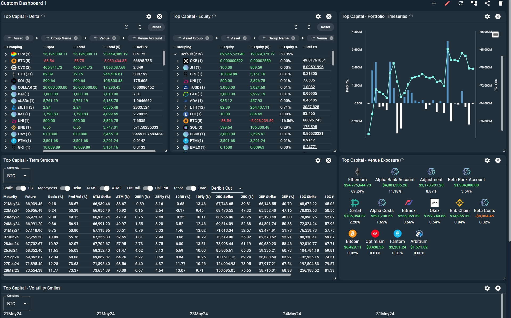The height and width of the screenshot is (318, 511).
Task: Toggle the ATMS / ATMF switch
Action: (x=104, y=188)
